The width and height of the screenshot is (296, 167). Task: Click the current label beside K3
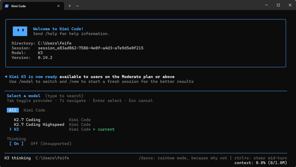click(106, 129)
